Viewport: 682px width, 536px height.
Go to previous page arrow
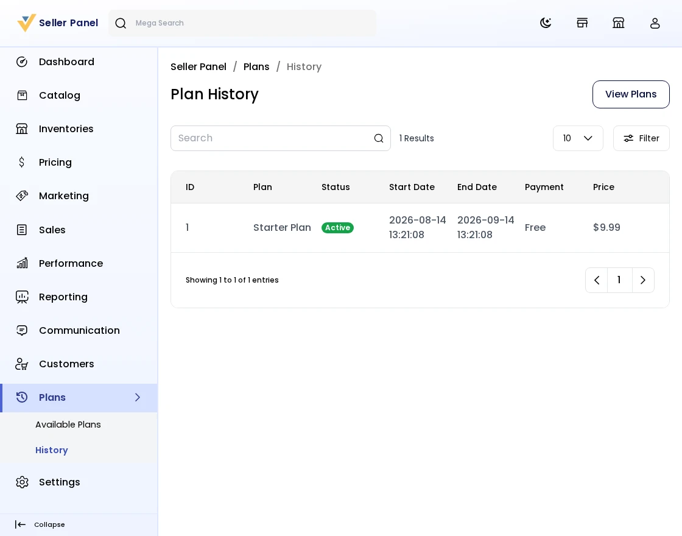pos(596,280)
